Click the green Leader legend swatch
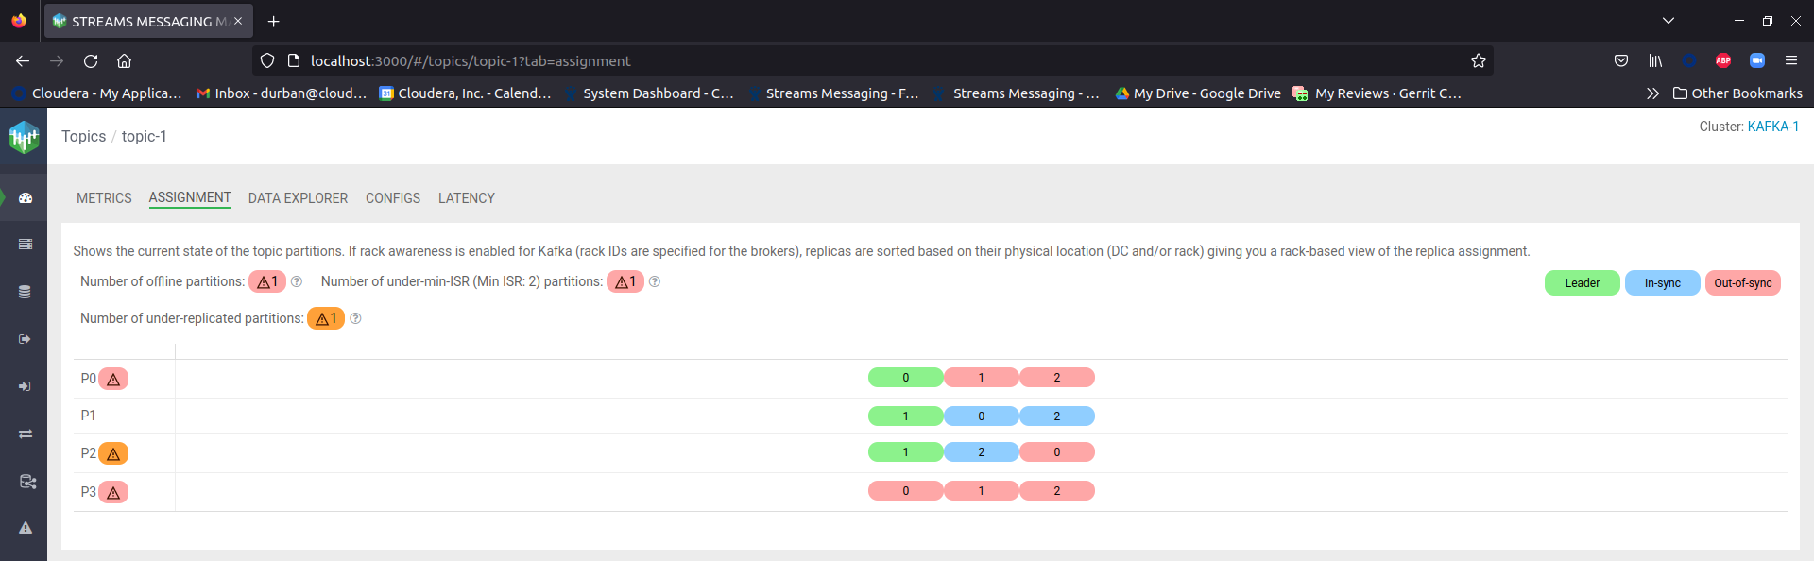The height and width of the screenshot is (561, 1814). coord(1582,283)
